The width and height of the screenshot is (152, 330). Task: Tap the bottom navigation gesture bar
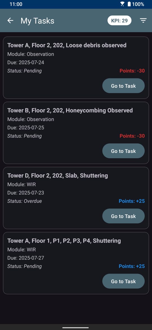click(x=76, y=328)
